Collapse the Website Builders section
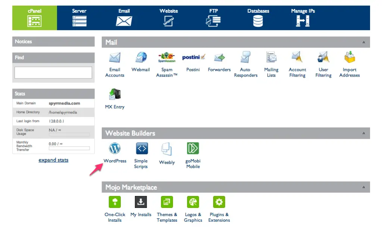382x234 pixels. click(364, 133)
